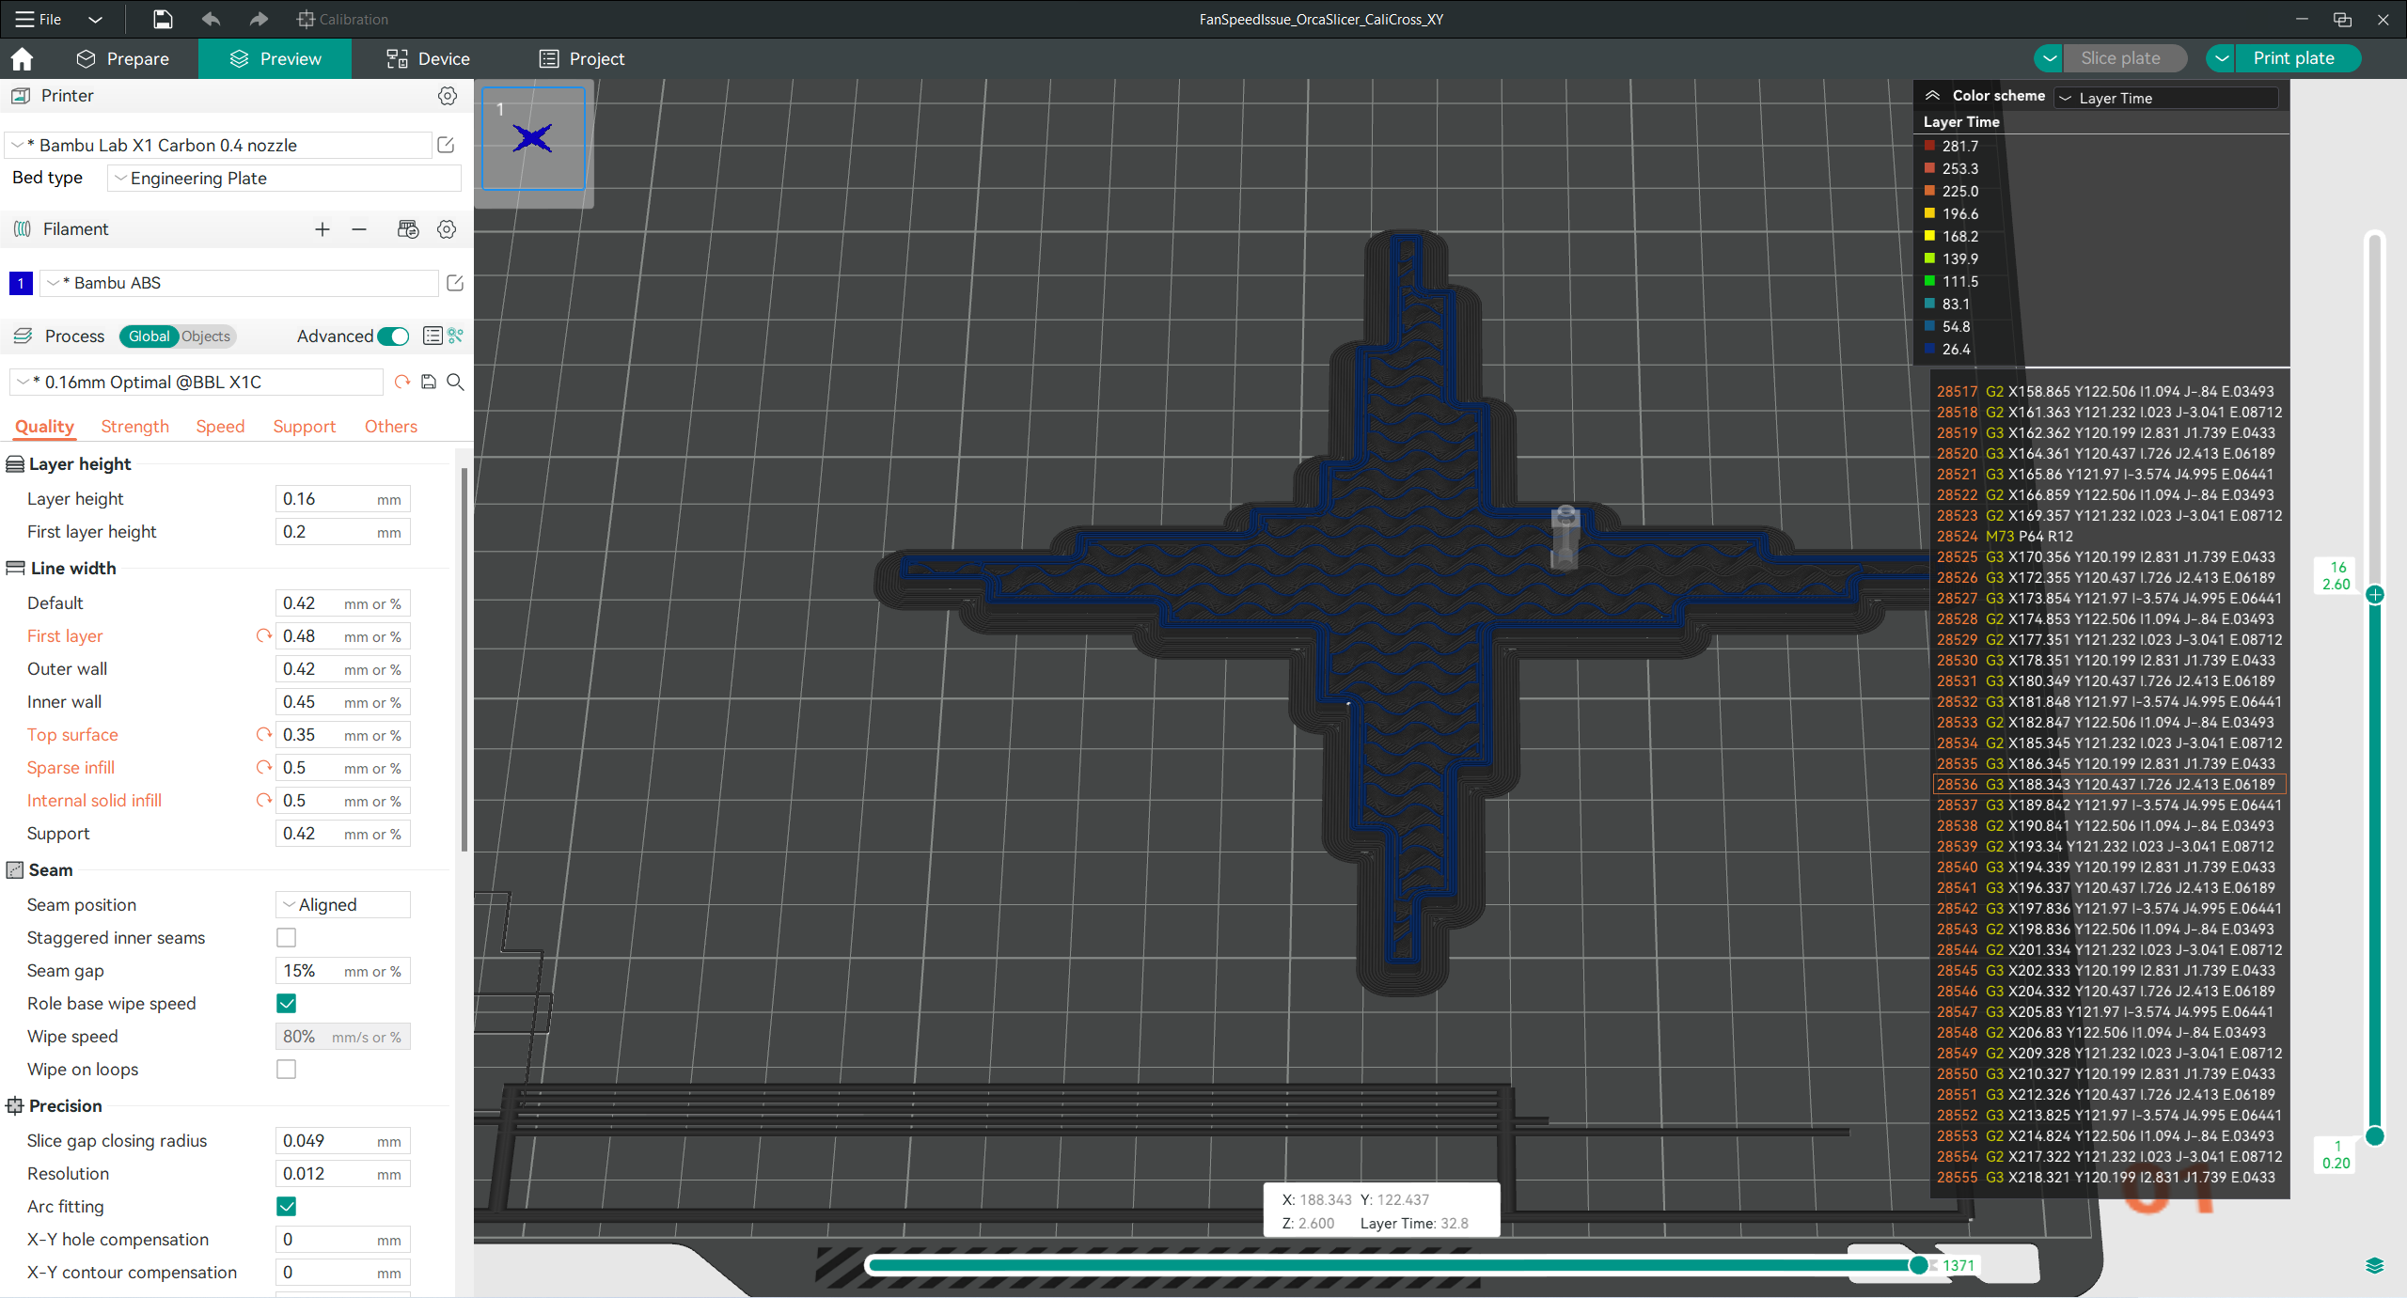
Task: Click the Slice plate button
Action: [x=2125, y=57]
